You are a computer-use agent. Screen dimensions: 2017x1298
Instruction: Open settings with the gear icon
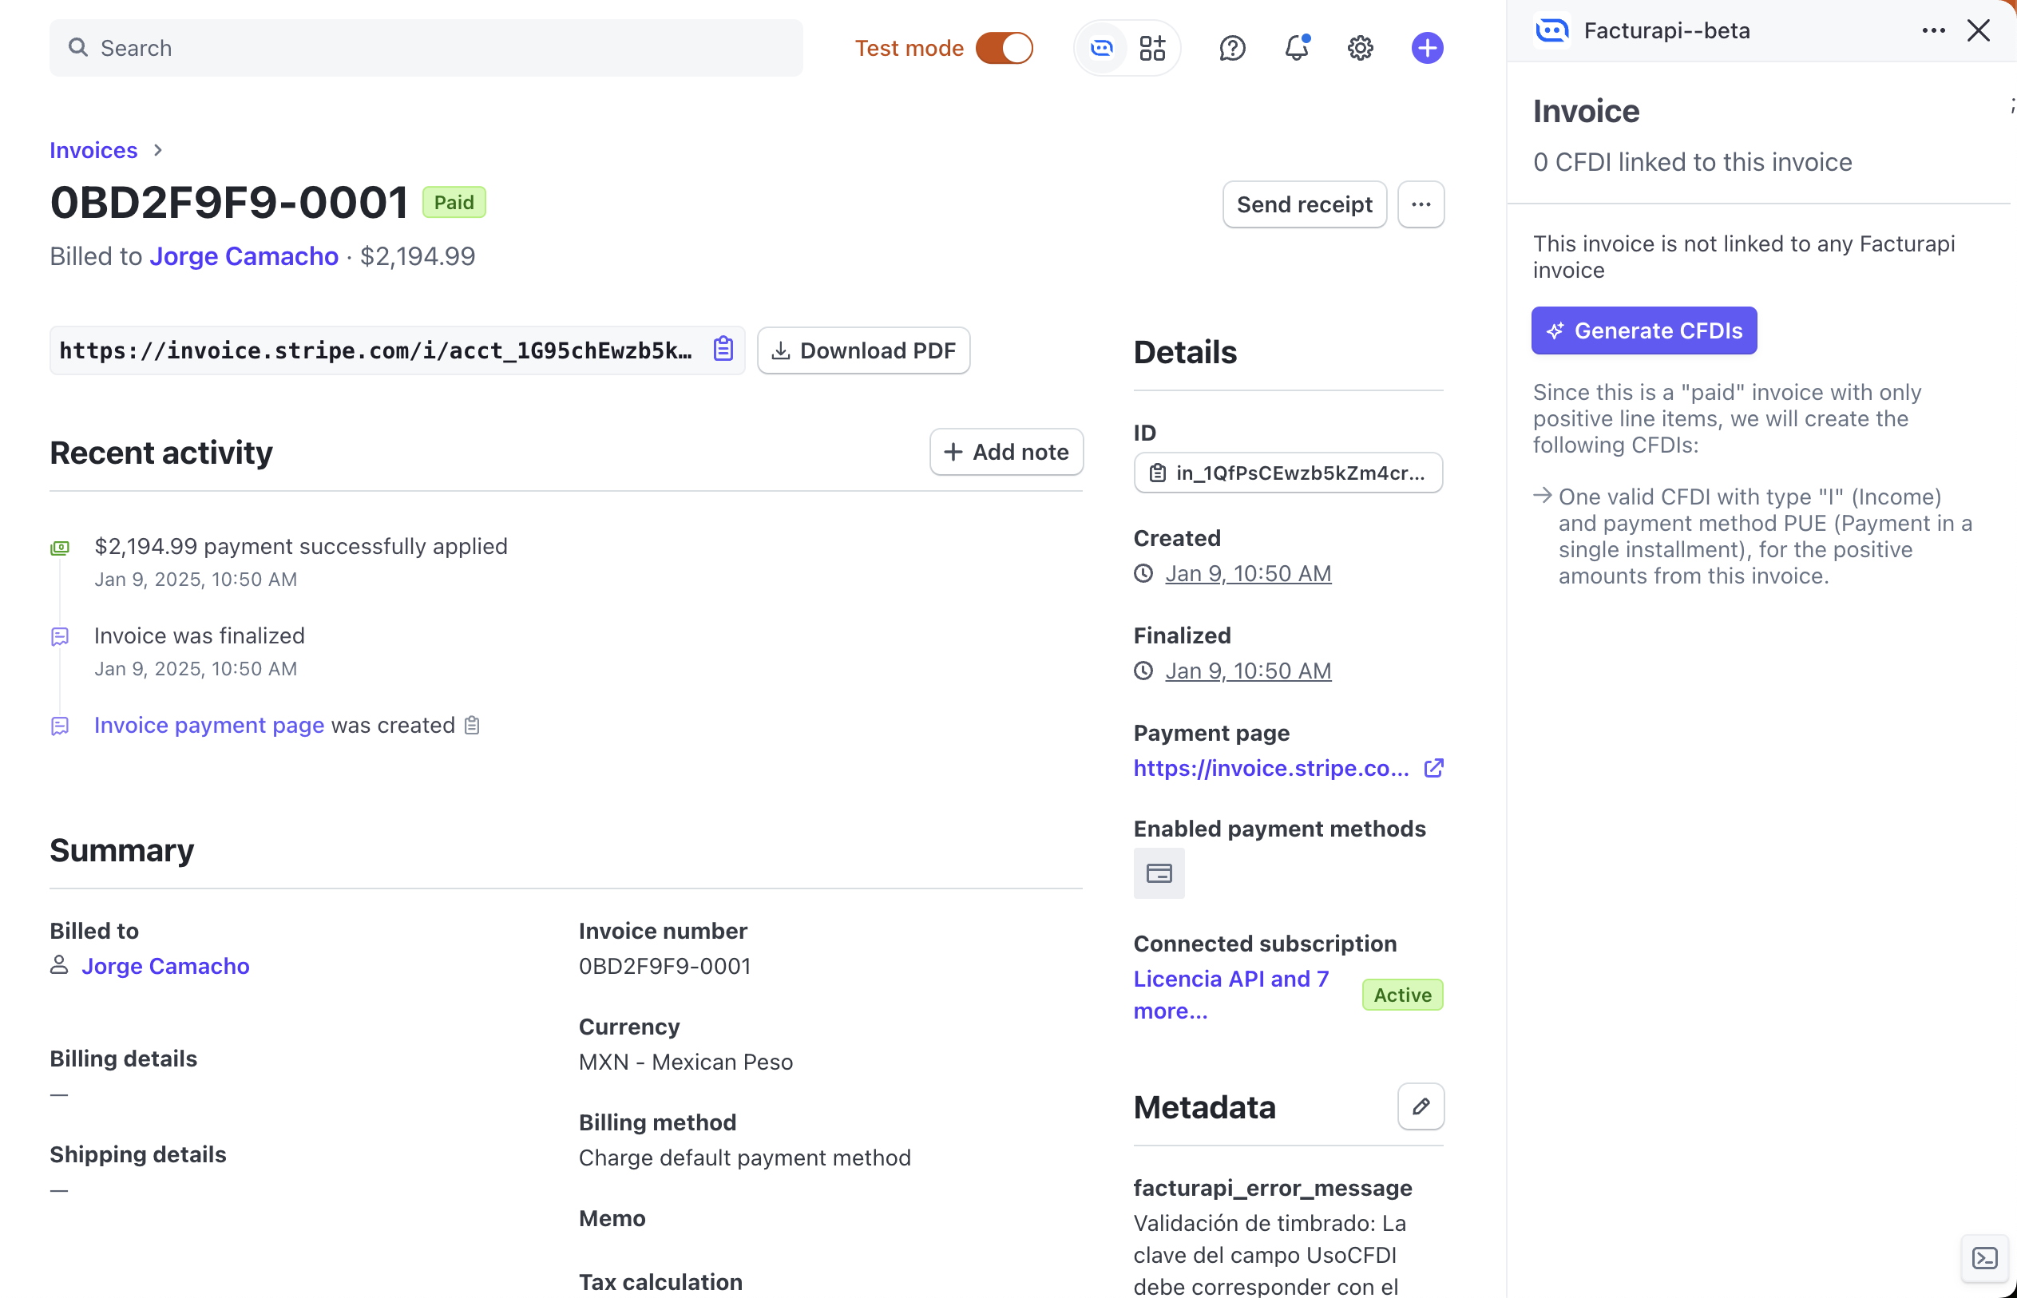tap(1359, 48)
